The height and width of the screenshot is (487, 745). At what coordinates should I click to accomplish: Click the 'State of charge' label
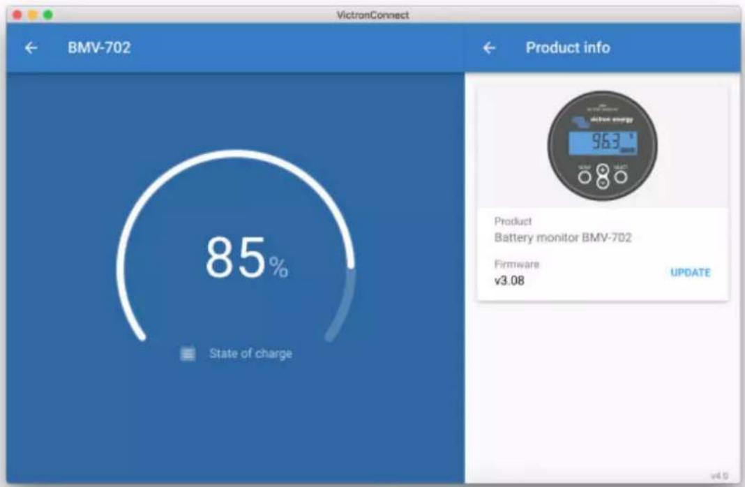click(x=250, y=354)
